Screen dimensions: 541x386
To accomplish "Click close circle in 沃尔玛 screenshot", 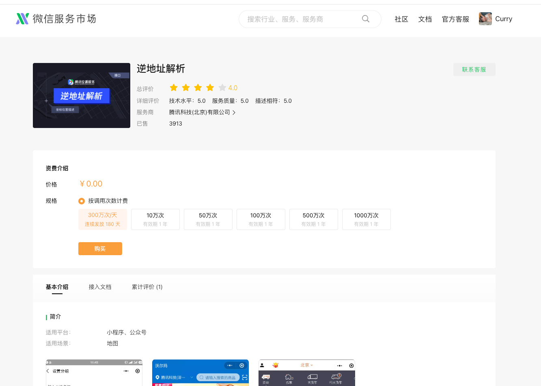I will 242,366.
